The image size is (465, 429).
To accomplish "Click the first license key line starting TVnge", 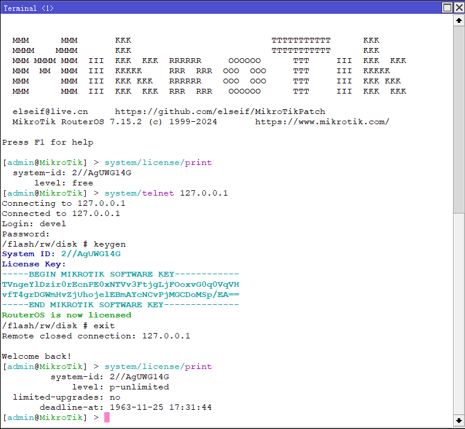I will coord(120,284).
